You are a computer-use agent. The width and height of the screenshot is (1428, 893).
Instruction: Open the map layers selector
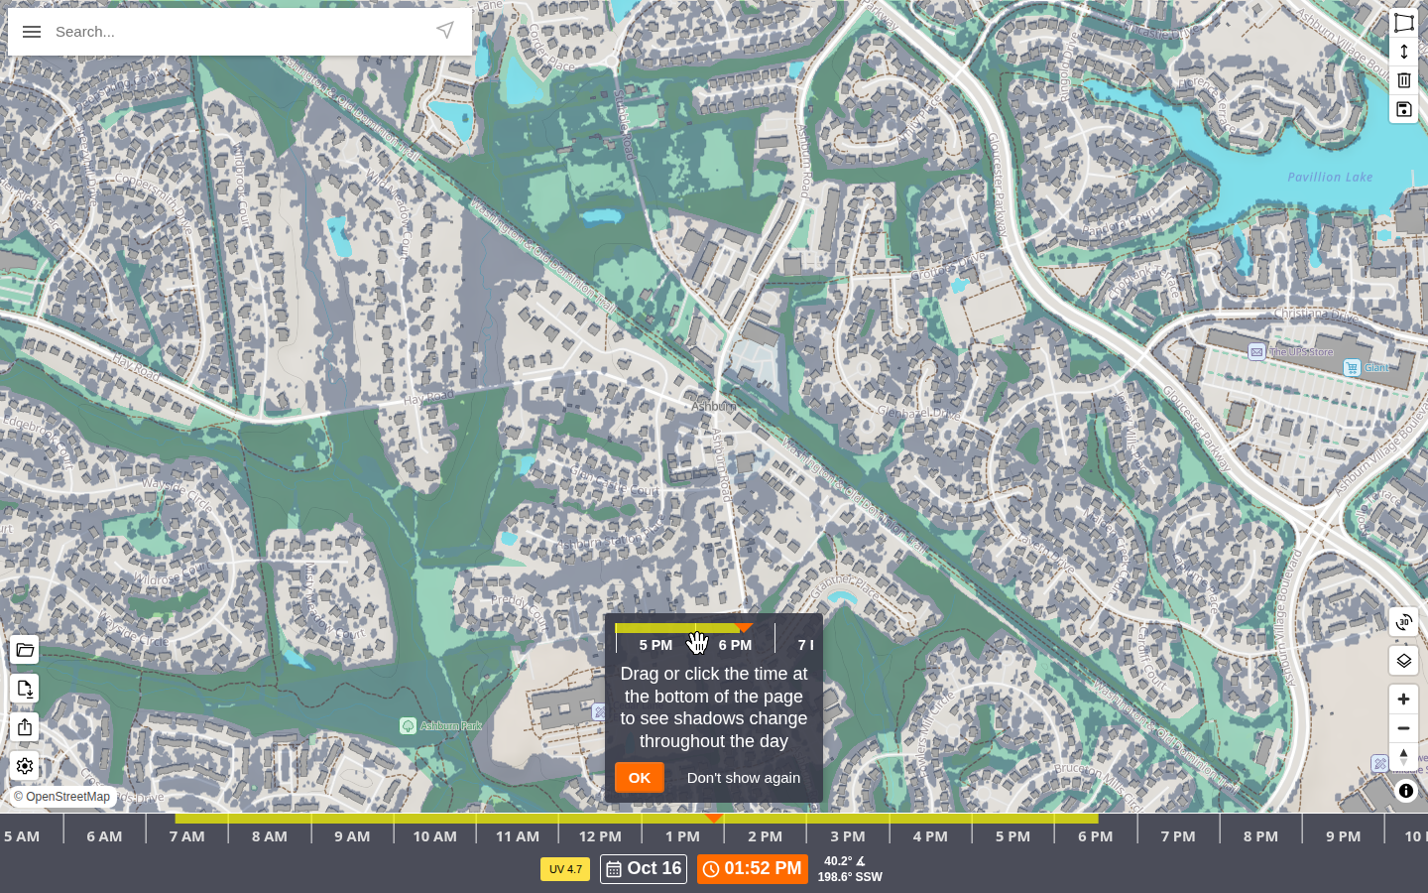pyautogui.click(x=1403, y=661)
